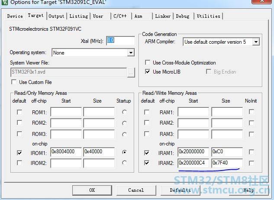Viewport: 274px width, 200px height.
Task: Click the ROM1 Start field
Action: pyautogui.click(x=66, y=112)
